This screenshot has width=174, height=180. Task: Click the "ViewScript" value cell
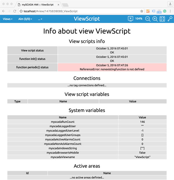142,157
